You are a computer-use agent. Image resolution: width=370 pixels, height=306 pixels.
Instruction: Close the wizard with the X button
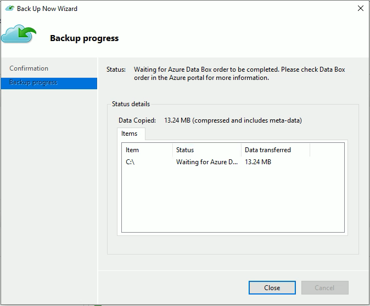click(x=360, y=8)
